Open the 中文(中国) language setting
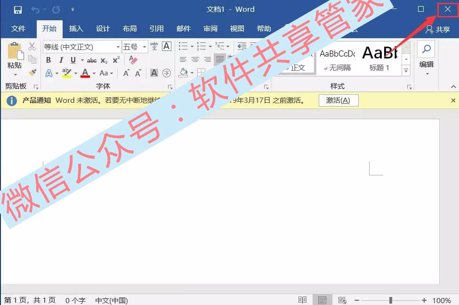 pos(112,301)
